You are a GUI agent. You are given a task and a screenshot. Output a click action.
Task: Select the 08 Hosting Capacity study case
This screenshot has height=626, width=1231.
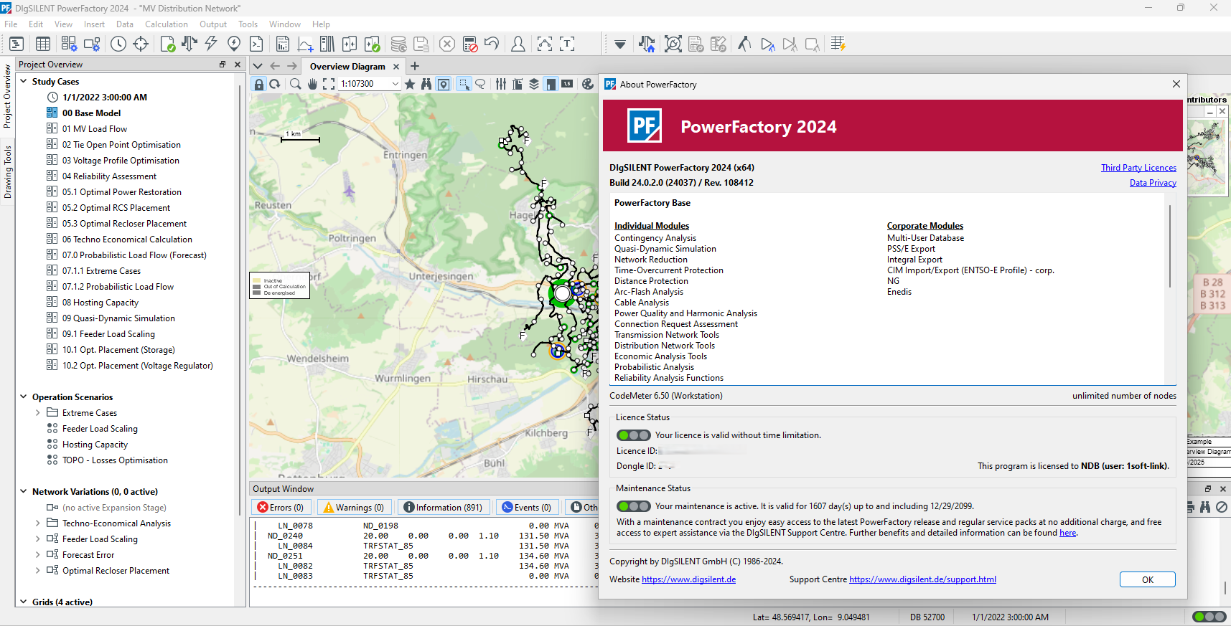pyautogui.click(x=100, y=303)
